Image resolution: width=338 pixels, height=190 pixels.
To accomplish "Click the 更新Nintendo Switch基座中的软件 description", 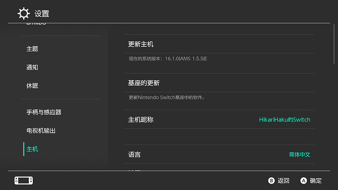I will tap(167, 97).
